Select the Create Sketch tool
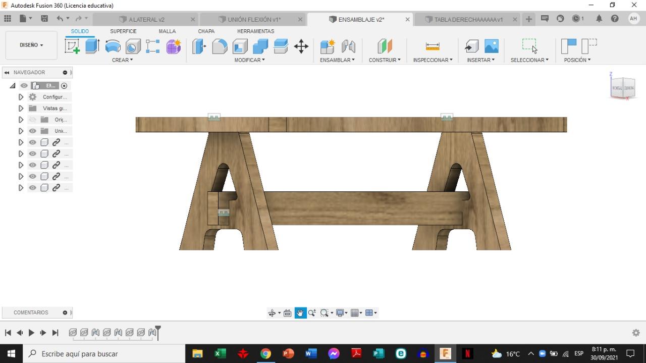This screenshot has width=646, height=363. [x=73, y=46]
